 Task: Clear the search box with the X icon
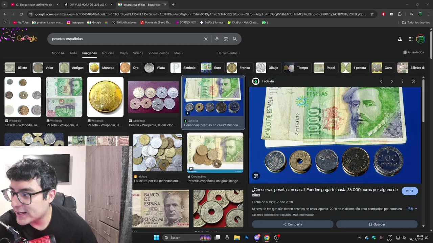(206, 39)
